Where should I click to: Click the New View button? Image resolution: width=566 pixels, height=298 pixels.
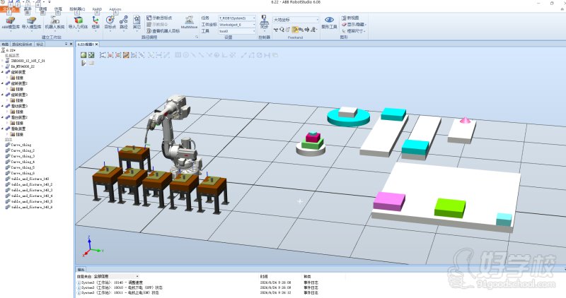pos(350,18)
